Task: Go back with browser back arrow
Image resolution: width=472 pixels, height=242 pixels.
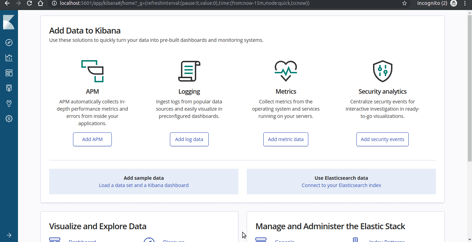Action: pyautogui.click(x=7, y=3)
